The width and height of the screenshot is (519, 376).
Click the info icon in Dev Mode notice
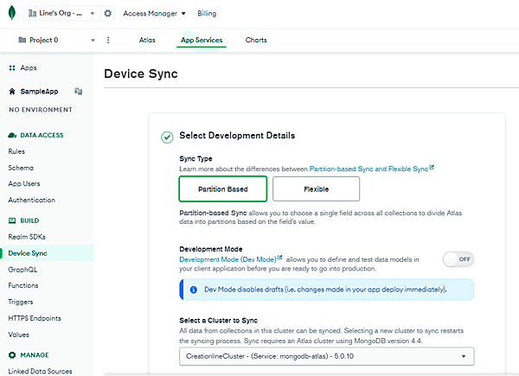193,289
